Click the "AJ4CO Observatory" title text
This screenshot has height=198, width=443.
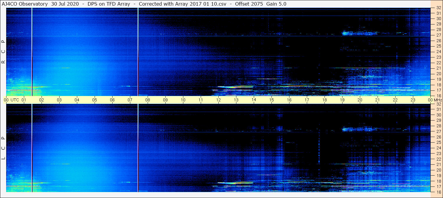click(x=25, y=4)
